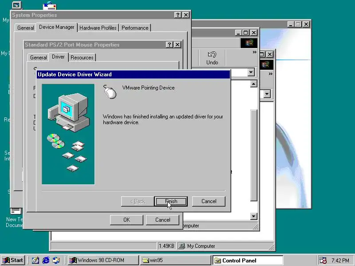Click the My Computer status bar zone

pyautogui.click(x=225, y=246)
